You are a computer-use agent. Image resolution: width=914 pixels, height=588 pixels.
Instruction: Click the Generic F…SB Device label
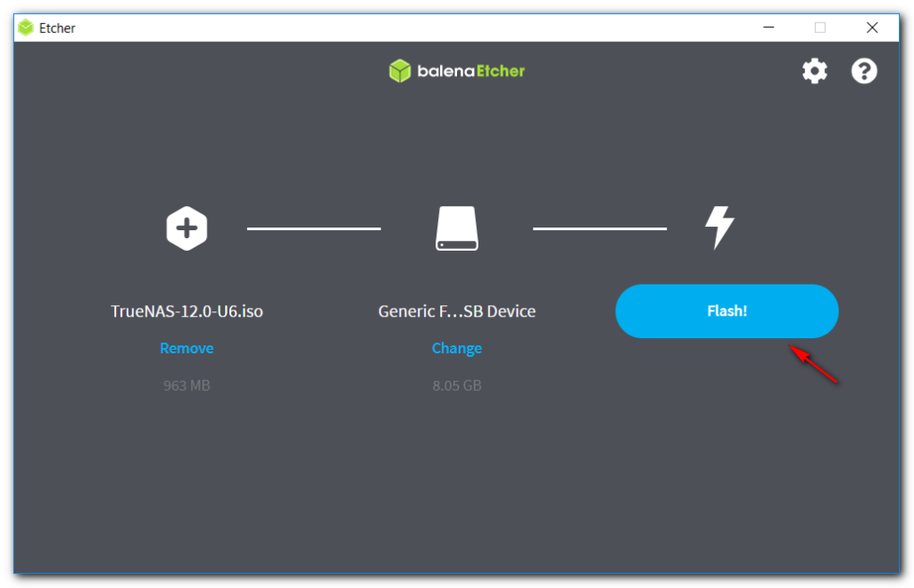click(x=457, y=311)
